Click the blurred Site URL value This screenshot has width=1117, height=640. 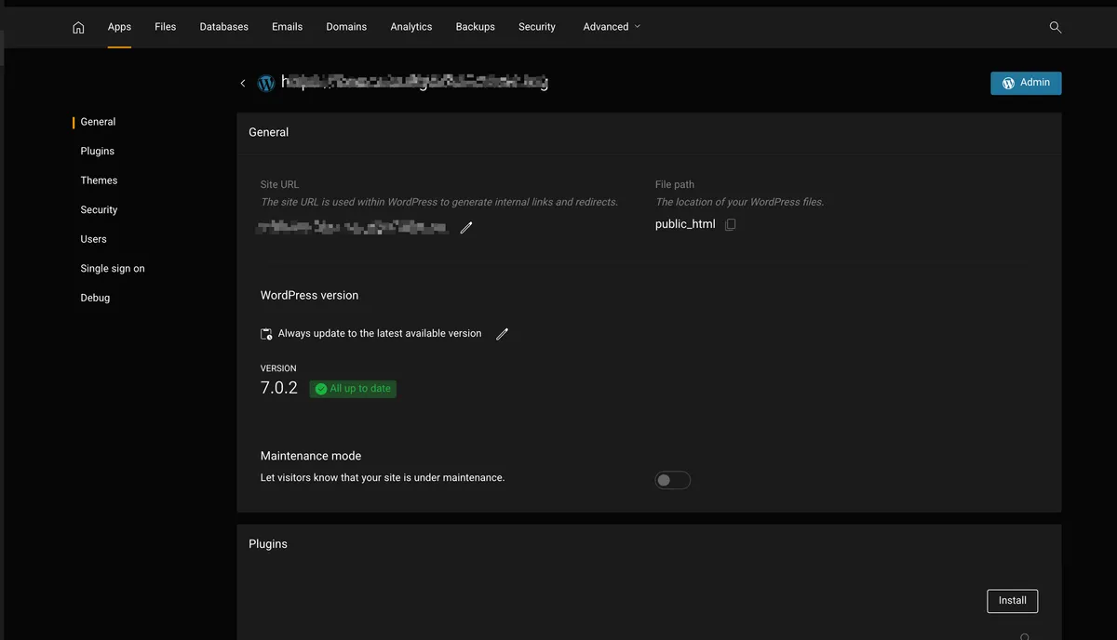pos(353,227)
